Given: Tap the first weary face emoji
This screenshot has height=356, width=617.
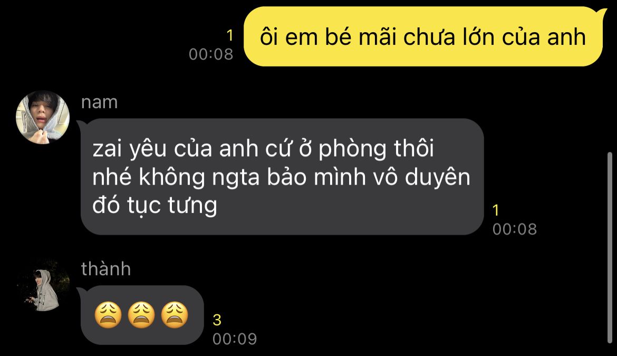Looking at the screenshot, I should (108, 315).
